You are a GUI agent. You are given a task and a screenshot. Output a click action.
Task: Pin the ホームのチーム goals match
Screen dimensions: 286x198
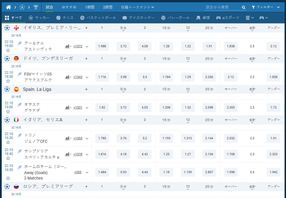pyautogui.click(x=20, y=167)
